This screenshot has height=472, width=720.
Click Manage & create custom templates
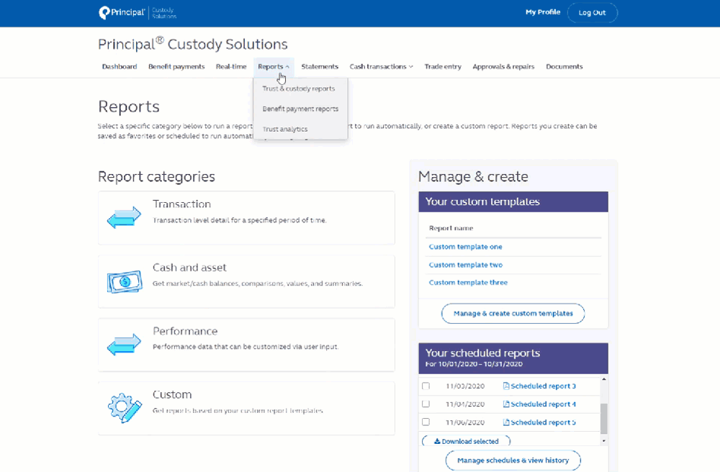point(513,313)
